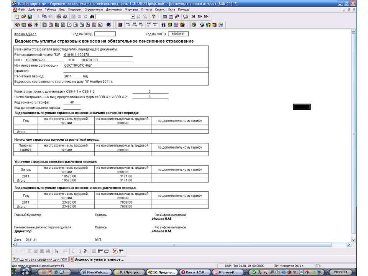Click the binoculars Find icon
This screenshot has height=276, width=368.
(x=92, y=16)
